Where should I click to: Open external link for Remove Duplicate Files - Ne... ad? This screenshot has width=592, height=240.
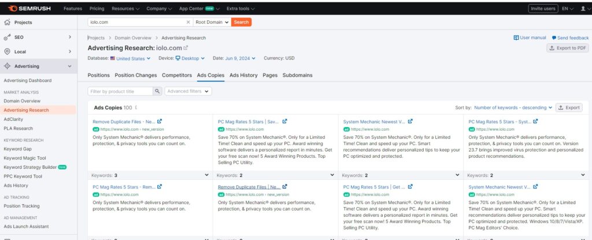160,121
